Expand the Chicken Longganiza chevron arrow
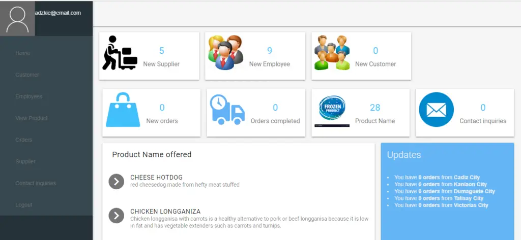The image size is (521, 240). (117, 215)
